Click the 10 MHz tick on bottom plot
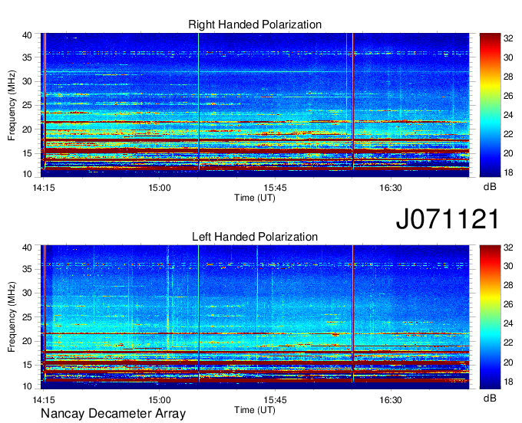This screenshot has width=522, height=423. point(27,385)
